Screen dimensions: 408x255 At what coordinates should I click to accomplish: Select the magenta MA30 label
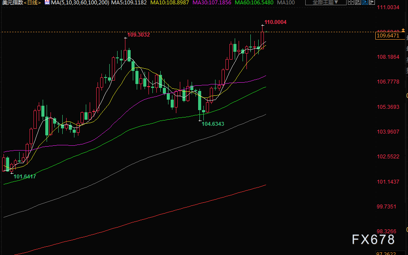coord(209,3)
